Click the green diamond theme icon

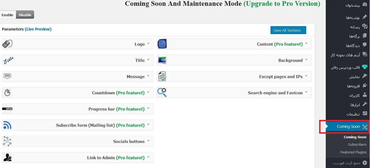[365, 67]
